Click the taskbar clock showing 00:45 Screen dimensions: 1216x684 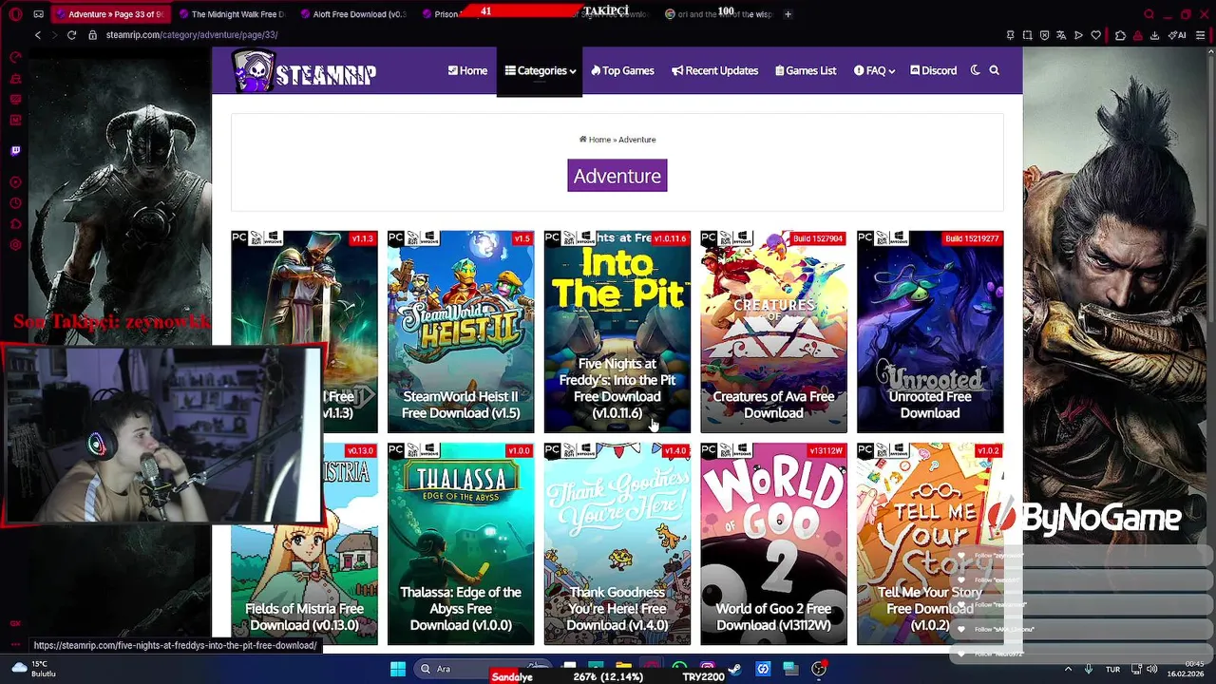point(1186,669)
